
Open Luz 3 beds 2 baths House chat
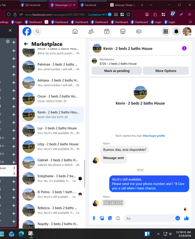[x=52, y=130]
